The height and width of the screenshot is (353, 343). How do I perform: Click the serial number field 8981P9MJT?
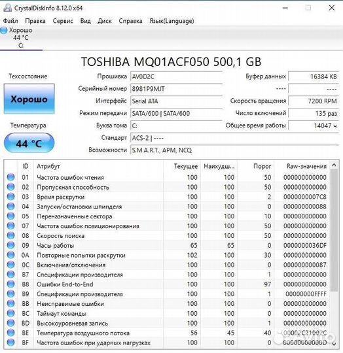[176, 89]
